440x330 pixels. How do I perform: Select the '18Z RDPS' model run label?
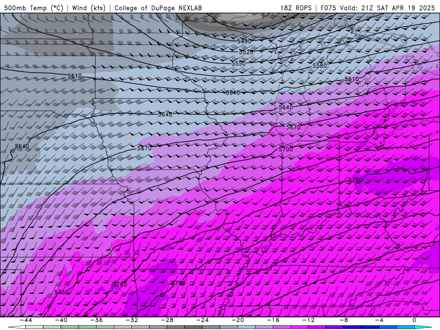click(296, 8)
